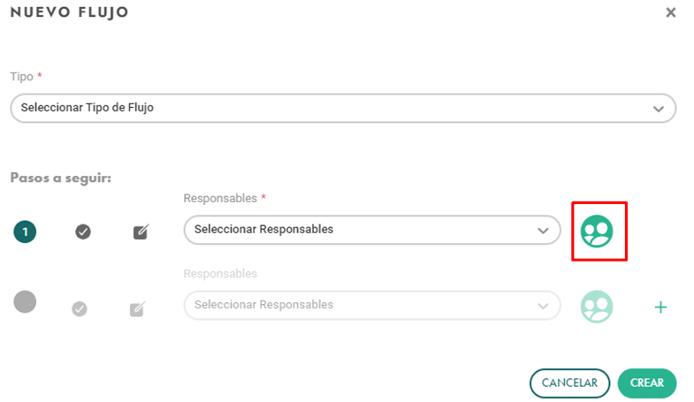
Task: Click the gray circle of step 2
Action: pyautogui.click(x=25, y=301)
